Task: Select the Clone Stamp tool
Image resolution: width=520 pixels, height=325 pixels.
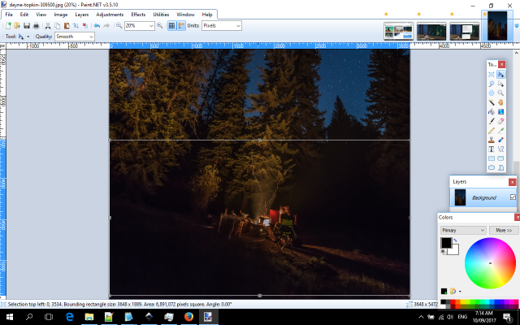Action: 492,140
